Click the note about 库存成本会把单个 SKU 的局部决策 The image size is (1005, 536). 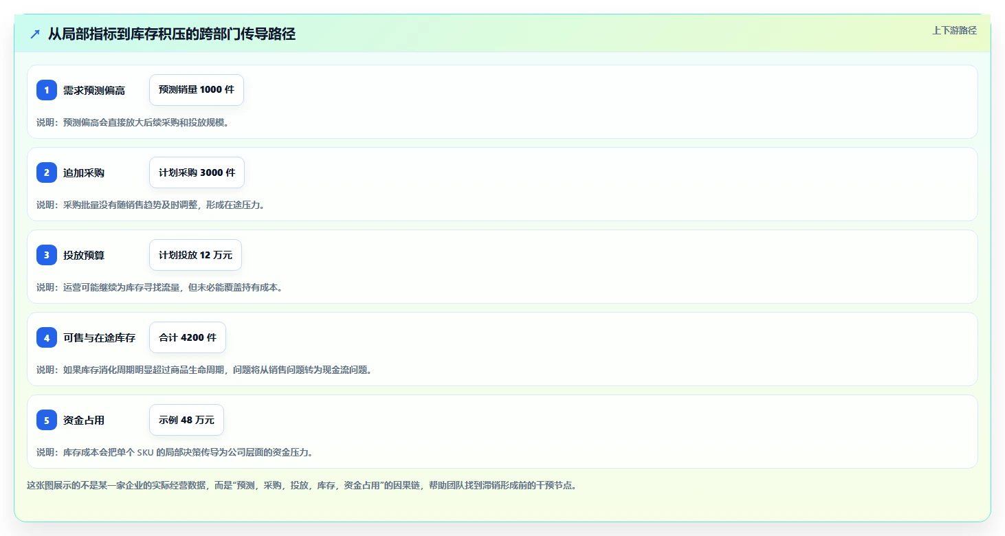[x=175, y=452]
